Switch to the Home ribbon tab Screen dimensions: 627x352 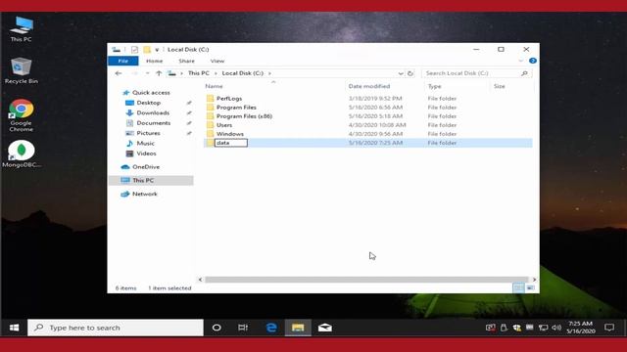(155, 61)
